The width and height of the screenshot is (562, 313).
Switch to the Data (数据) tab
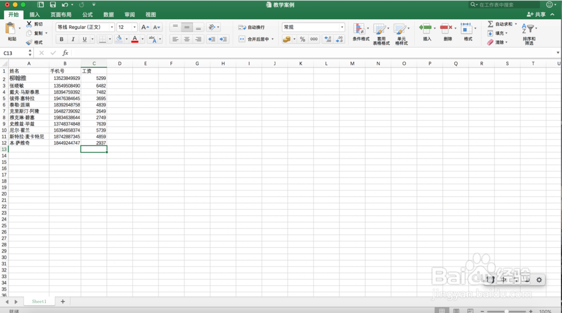coord(108,15)
